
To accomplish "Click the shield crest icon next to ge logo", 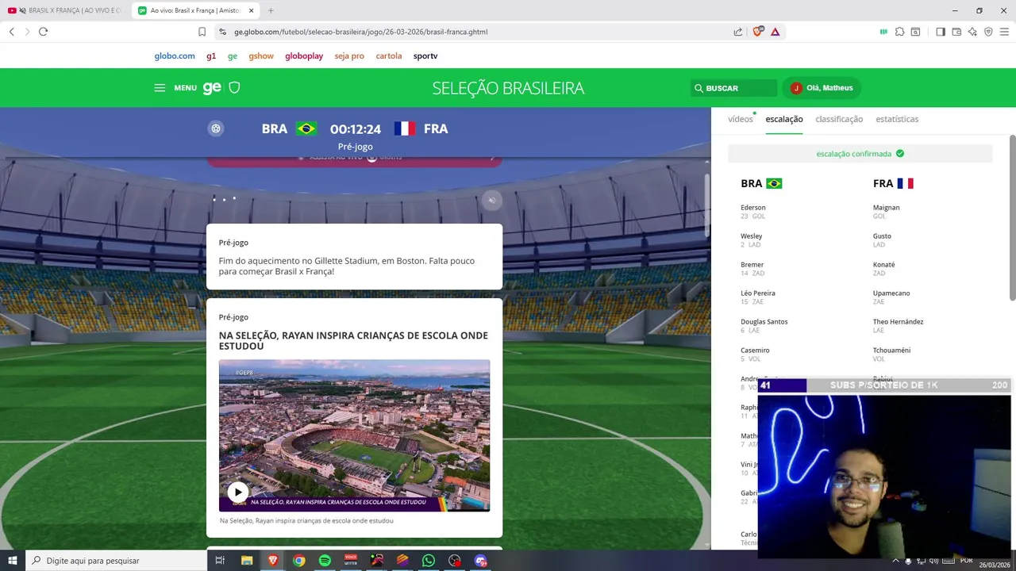I will 234,88.
